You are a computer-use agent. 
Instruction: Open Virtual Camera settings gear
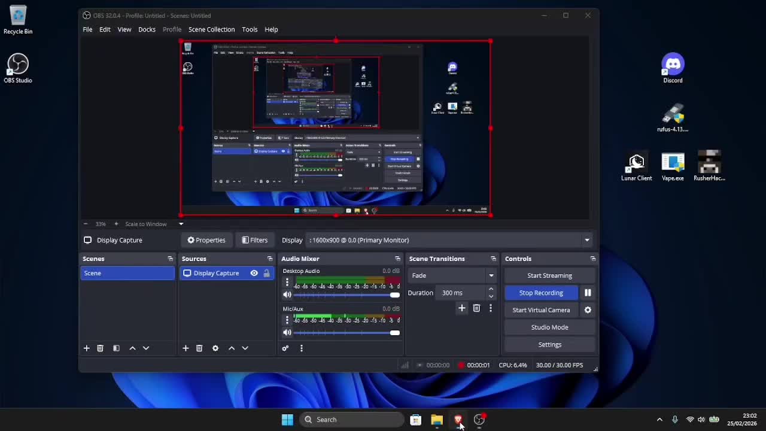click(x=588, y=310)
